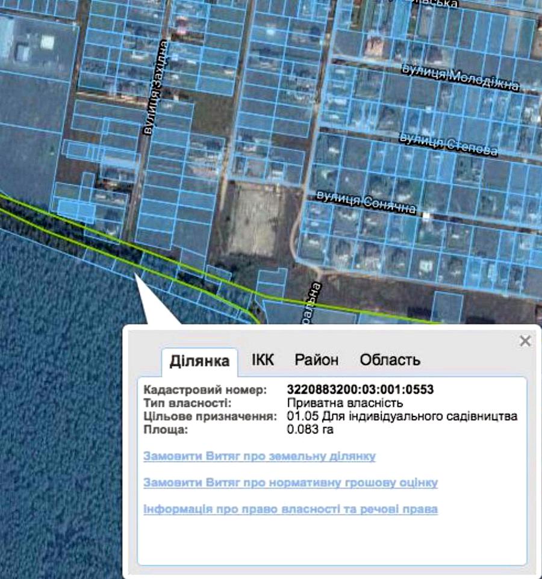Click the forest area left of popup
Image resolution: width=542 pixels, height=579 pixels.
[60, 391]
